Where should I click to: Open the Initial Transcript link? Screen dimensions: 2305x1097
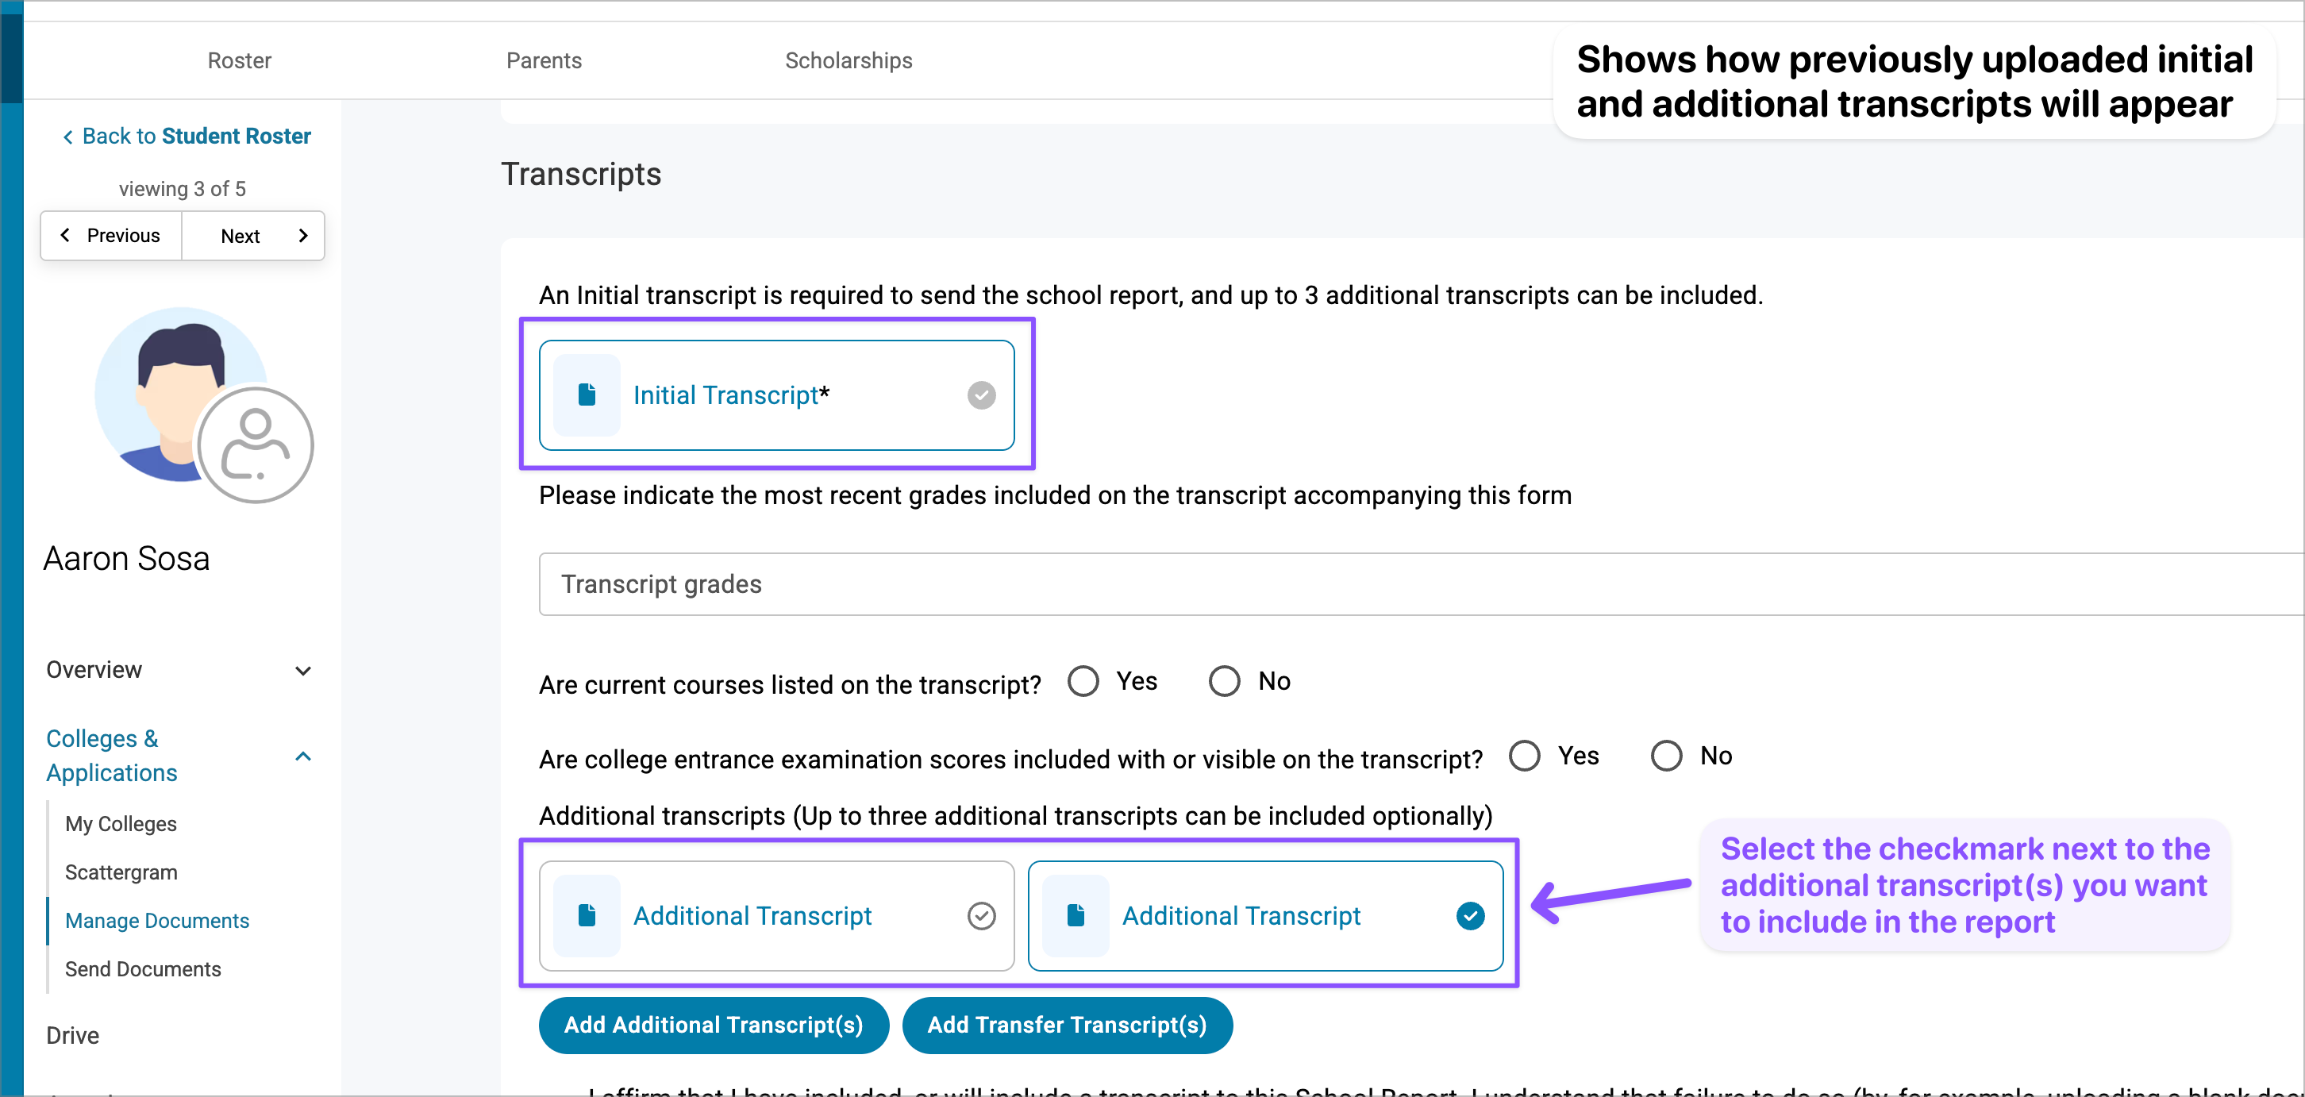(731, 395)
